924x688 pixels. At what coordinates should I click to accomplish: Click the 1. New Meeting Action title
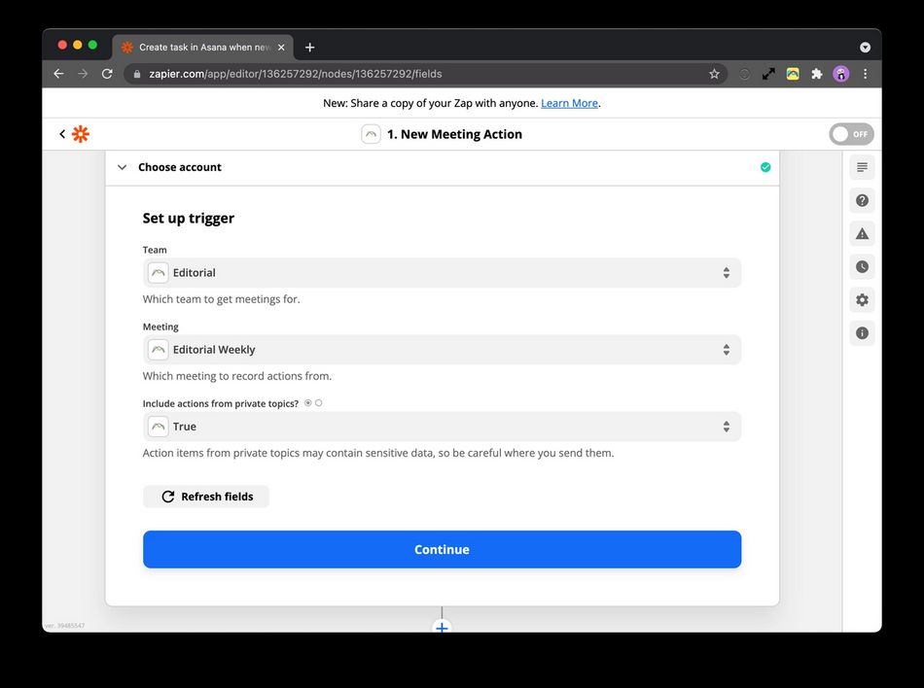454,134
